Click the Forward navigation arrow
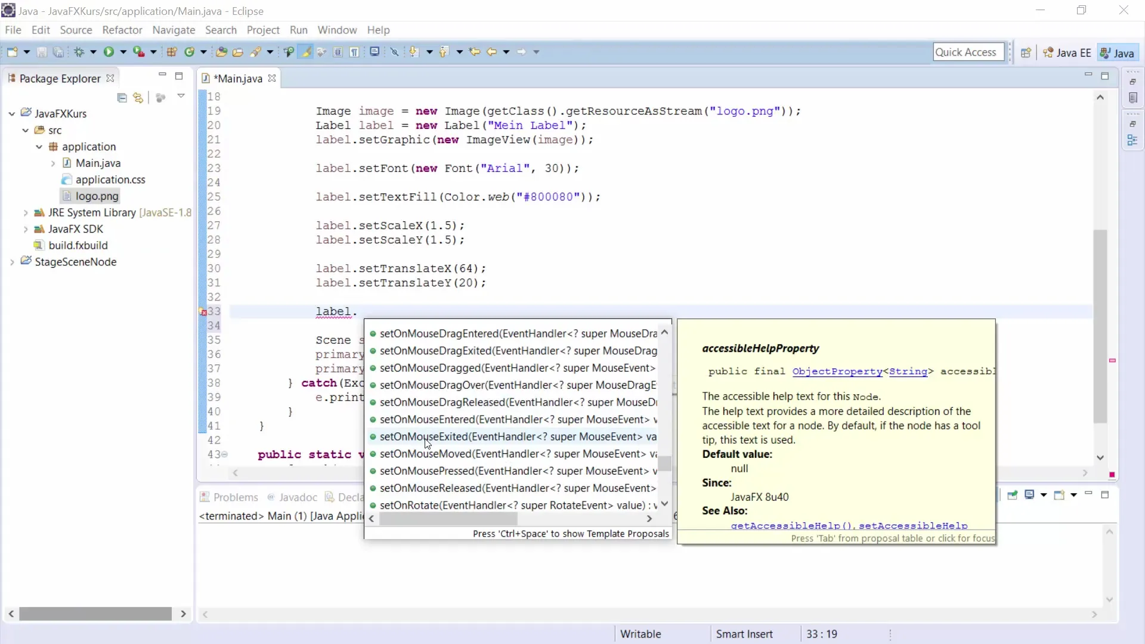 pyautogui.click(x=521, y=52)
